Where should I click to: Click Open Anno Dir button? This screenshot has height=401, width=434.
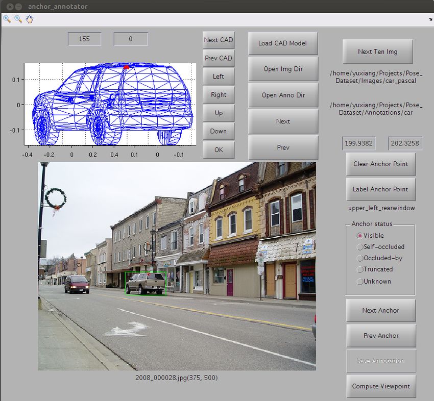tap(283, 95)
